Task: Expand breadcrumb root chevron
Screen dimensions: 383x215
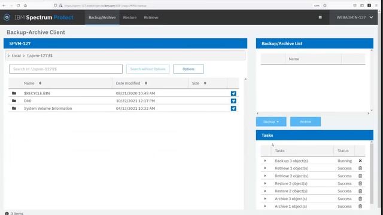Action: (x=8, y=56)
